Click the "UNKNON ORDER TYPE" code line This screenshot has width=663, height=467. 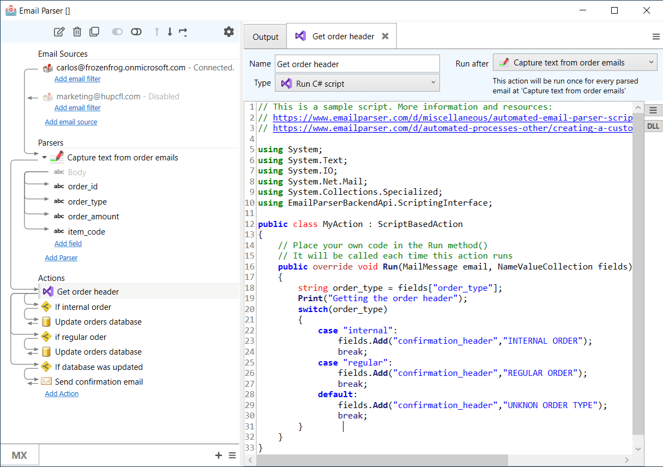point(472,405)
